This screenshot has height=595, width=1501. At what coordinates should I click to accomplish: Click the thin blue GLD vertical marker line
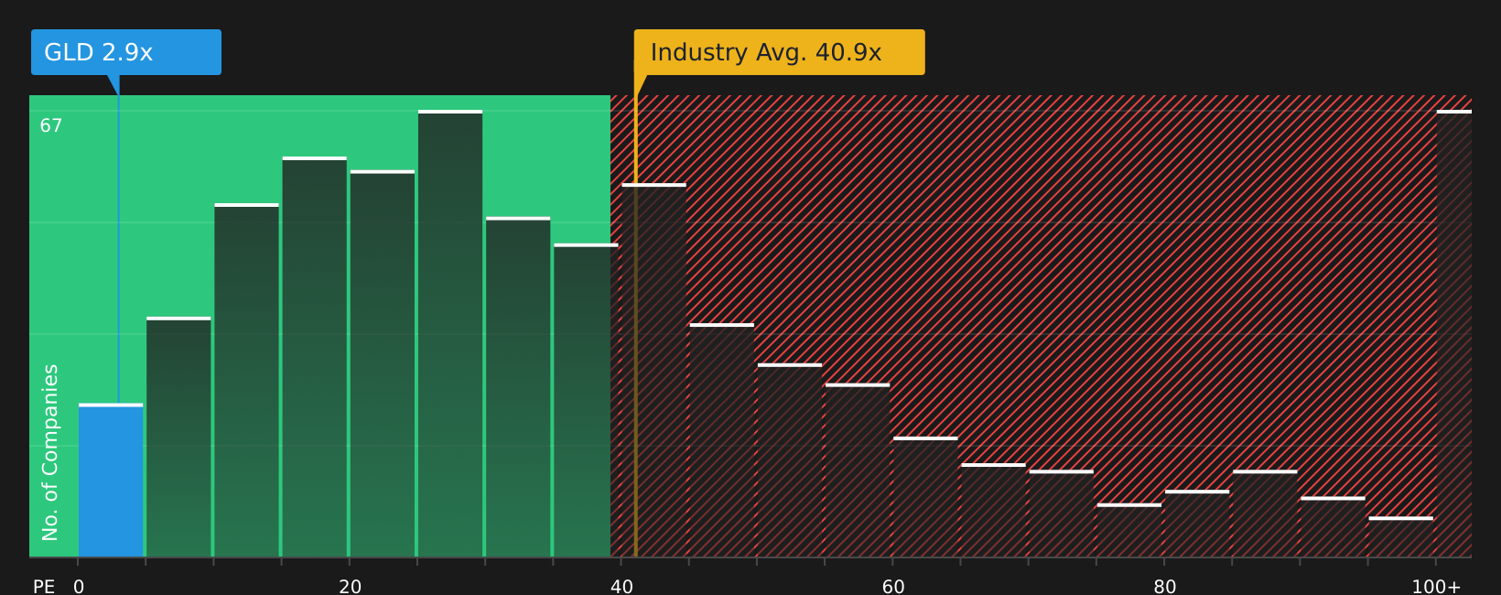[x=118, y=249]
